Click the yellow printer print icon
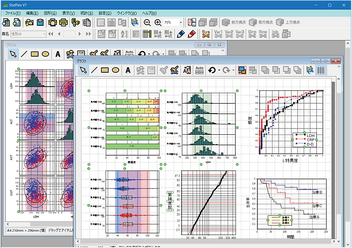This screenshot has height=248, width=352. [x=63, y=22]
